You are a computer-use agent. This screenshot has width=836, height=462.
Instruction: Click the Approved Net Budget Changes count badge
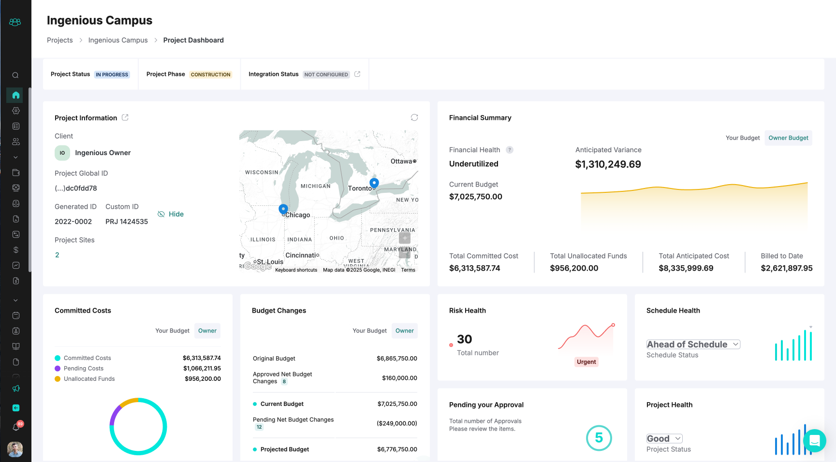pos(284,382)
